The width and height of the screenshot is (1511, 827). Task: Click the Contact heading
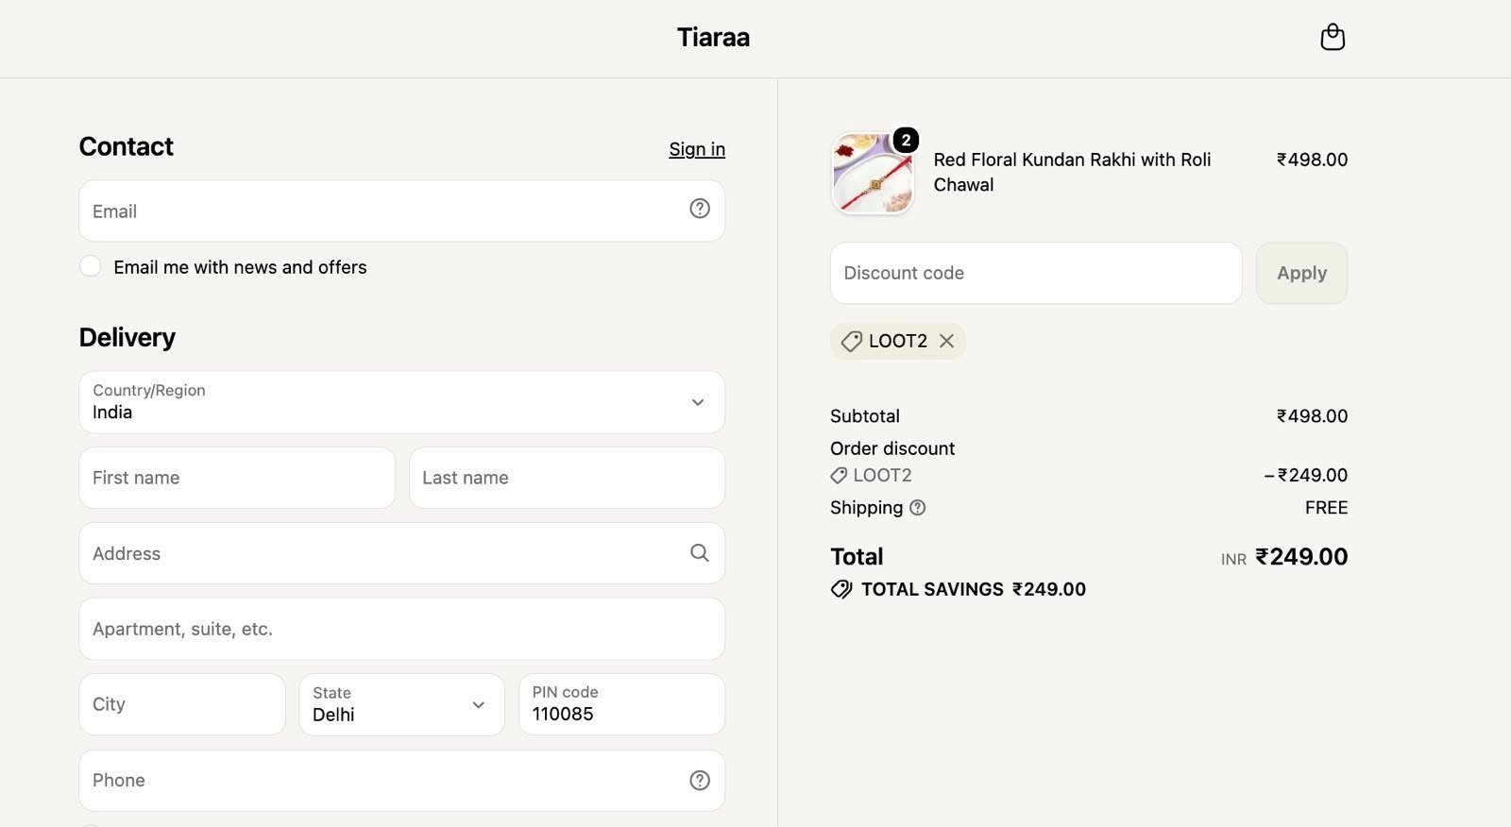127,146
